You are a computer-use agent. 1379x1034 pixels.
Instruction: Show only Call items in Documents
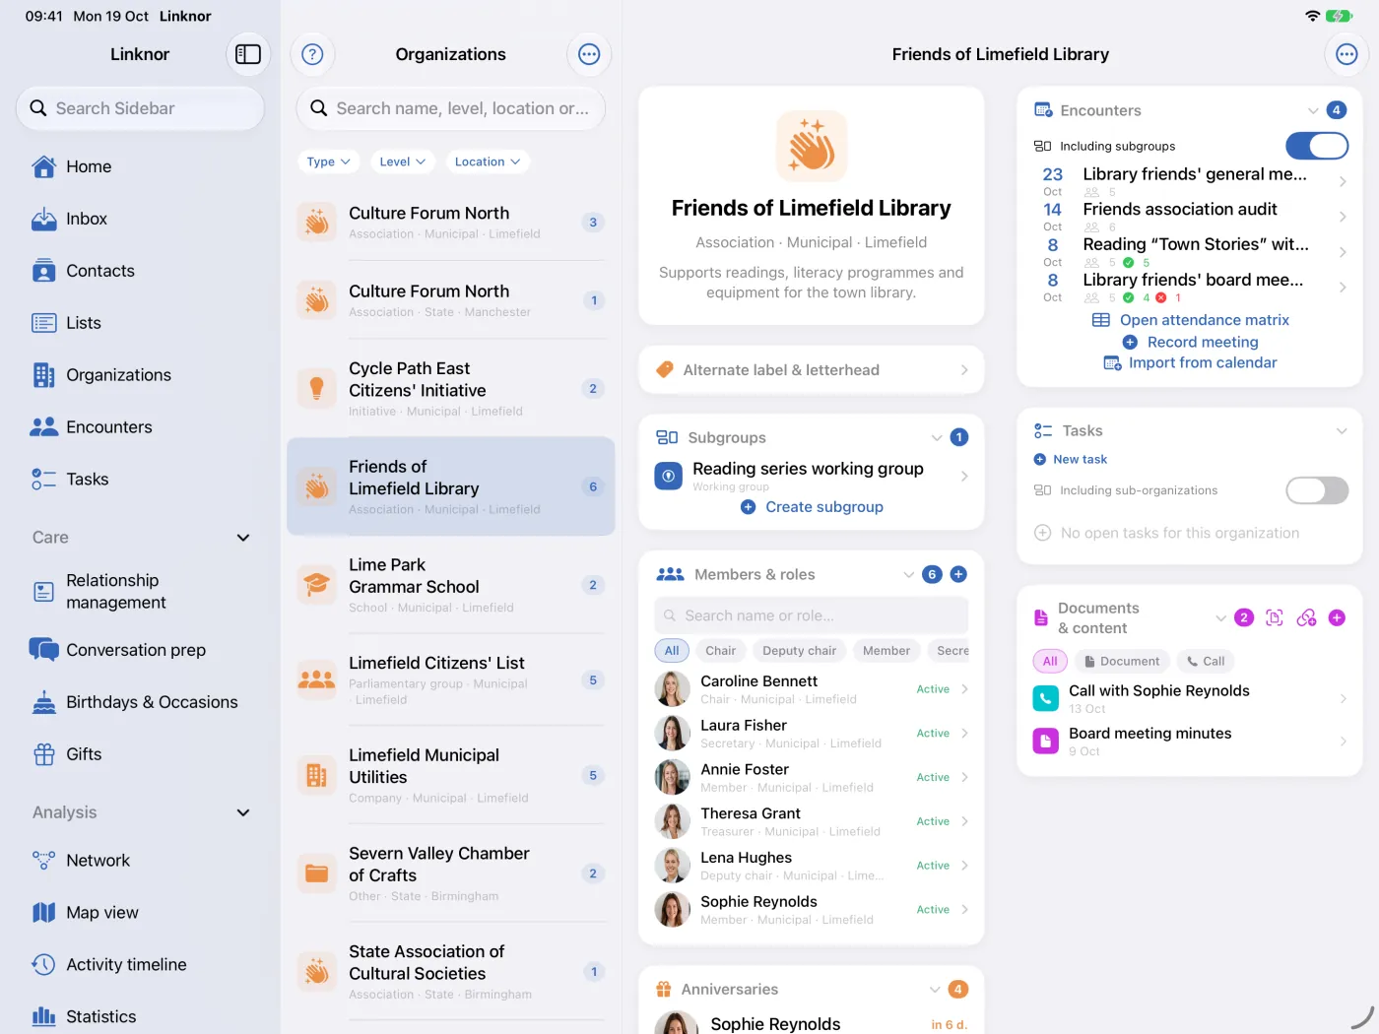coord(1206,661)
